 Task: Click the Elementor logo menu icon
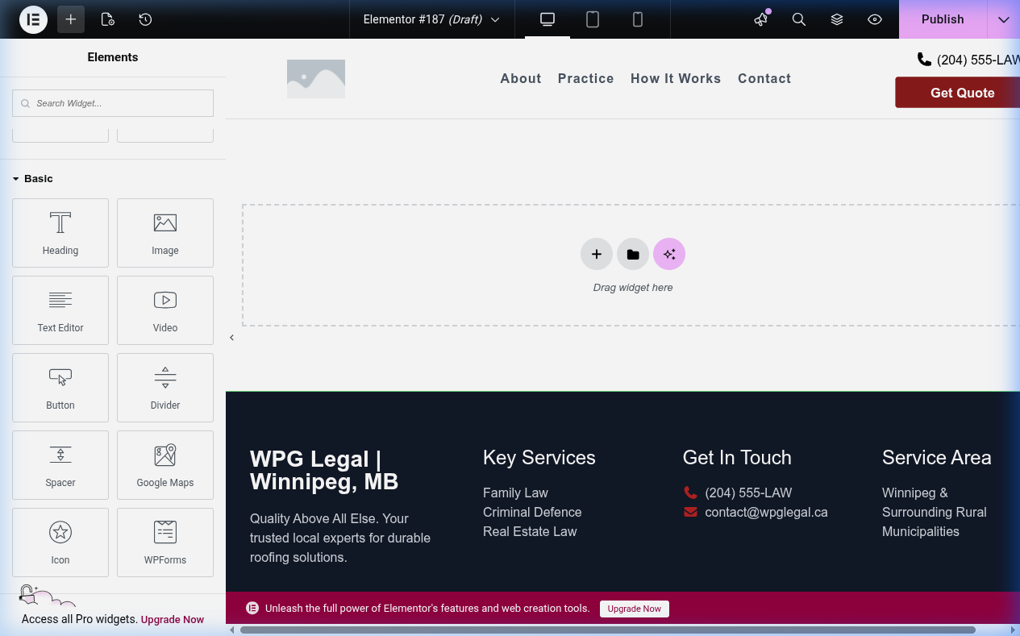33,19
